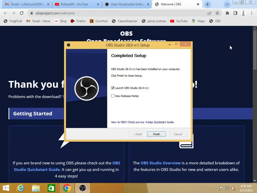The width and height of the screenshot is (257, 193).
Task: Open ClassicExplorer bookmark
Action: (125, 21)
